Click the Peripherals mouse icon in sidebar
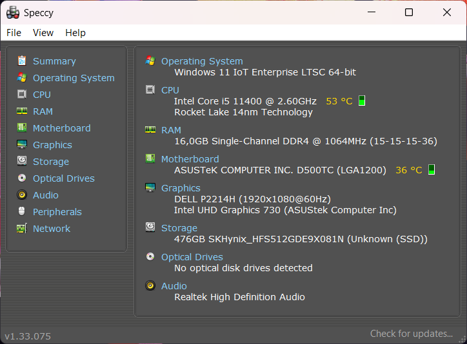The width and height of the screenshot is (467, 344). pos(22,211)
